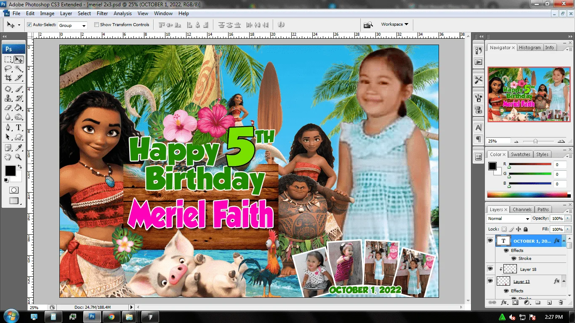Select the Lasso tool
The image size is (575, 323).
(x=8, y=69)
